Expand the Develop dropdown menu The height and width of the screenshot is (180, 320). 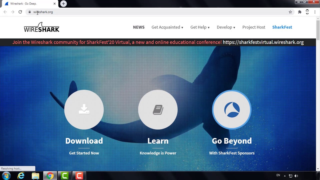[226, 27]
